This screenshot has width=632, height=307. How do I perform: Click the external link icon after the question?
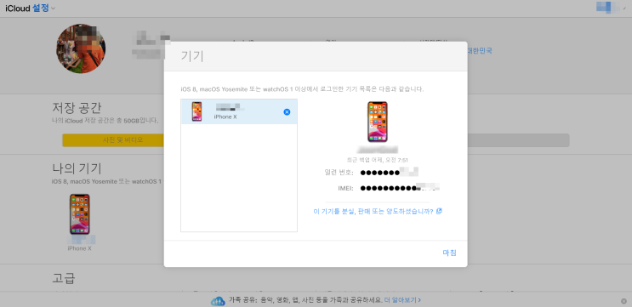(x=439, y=211)
